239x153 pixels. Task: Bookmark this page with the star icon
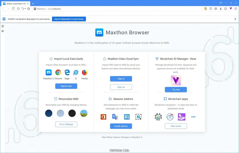point(28,9)
